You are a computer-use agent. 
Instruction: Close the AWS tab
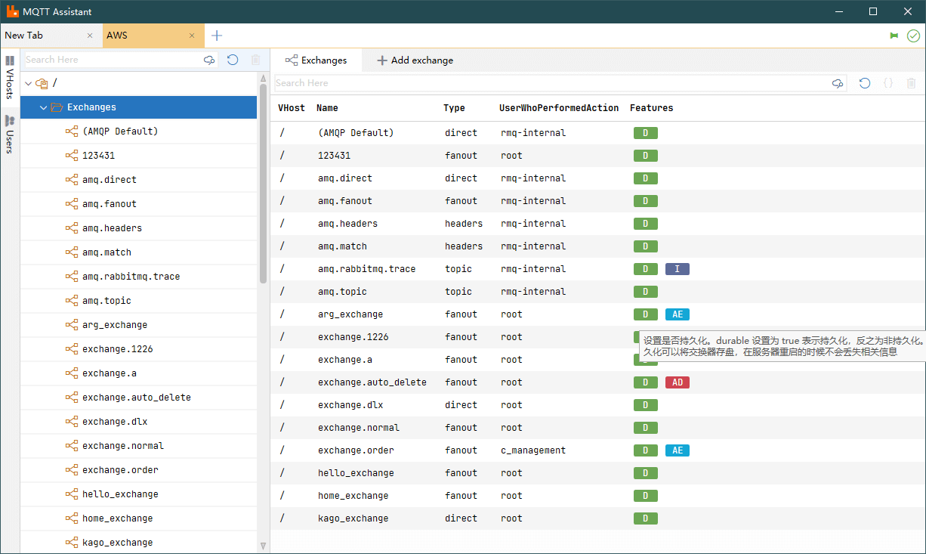tap(192, 36)
